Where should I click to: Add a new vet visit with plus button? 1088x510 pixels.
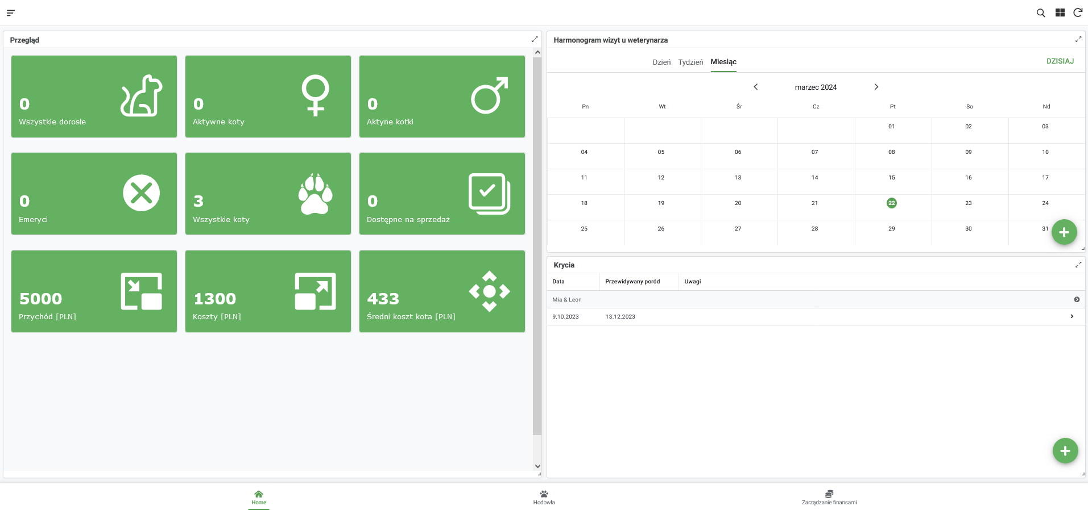(1064, 232)
